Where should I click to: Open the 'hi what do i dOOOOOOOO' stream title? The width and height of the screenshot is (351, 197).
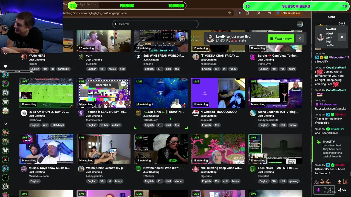tap(219, 112)
